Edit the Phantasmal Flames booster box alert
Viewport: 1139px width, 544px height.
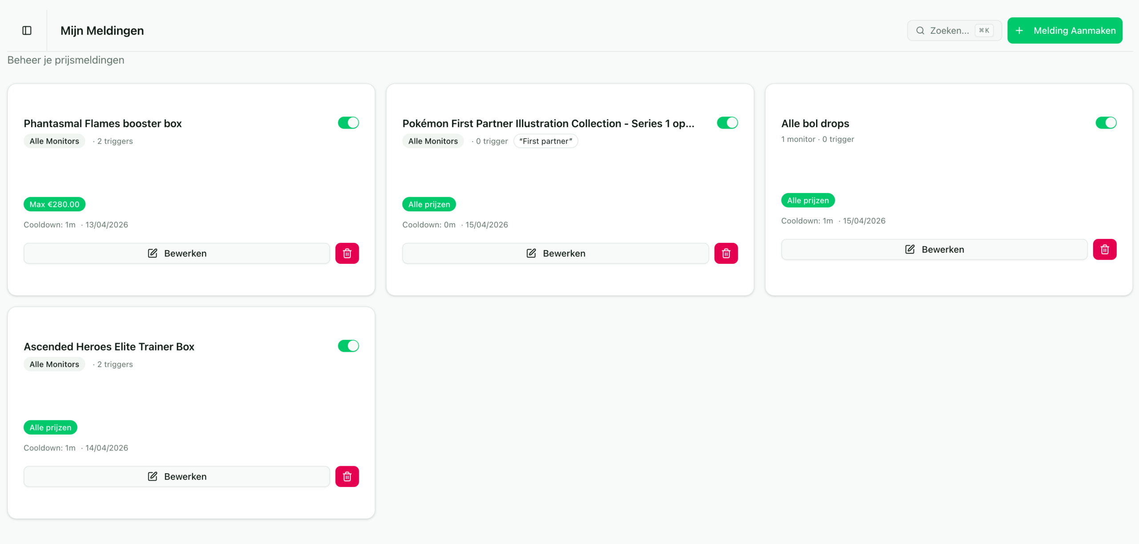coord(177,254)
